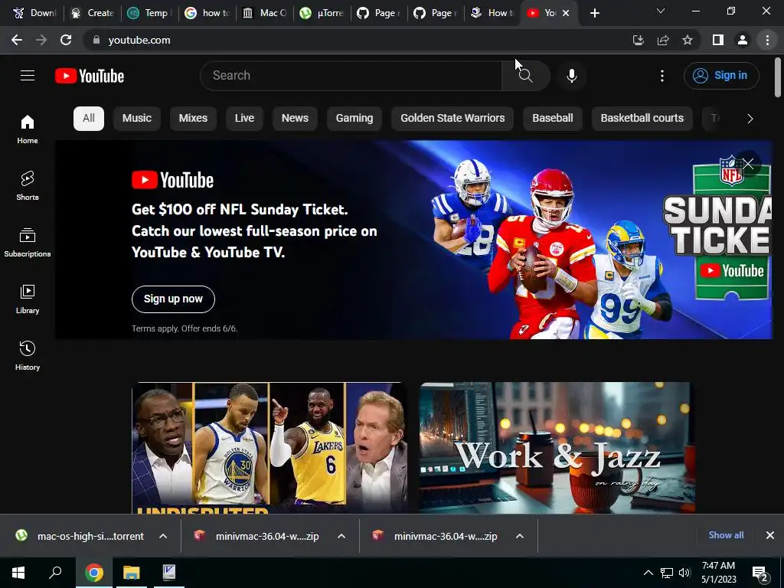
Task: Open Subscriptions in sidebar
Action: (x=28, y=243)
